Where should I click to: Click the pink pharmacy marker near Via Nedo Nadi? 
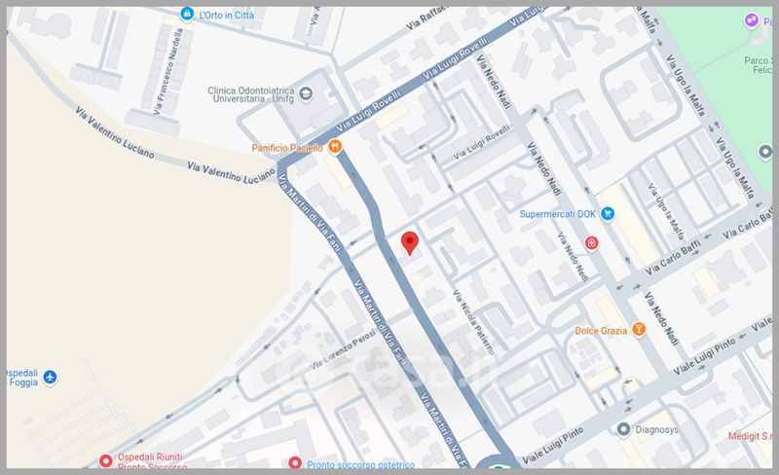tap(591, 243)
